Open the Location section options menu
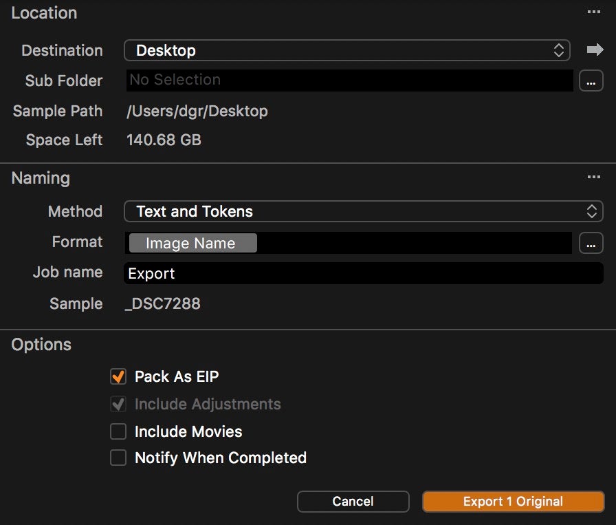Image resolution: width=616 pixels, height=525 pixels. click(593, 12)
